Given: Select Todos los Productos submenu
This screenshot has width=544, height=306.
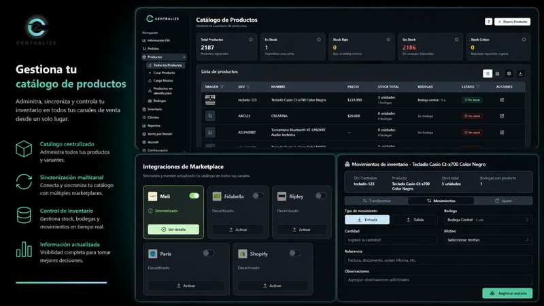Looking at the screenshot, I should pos(165,65).
